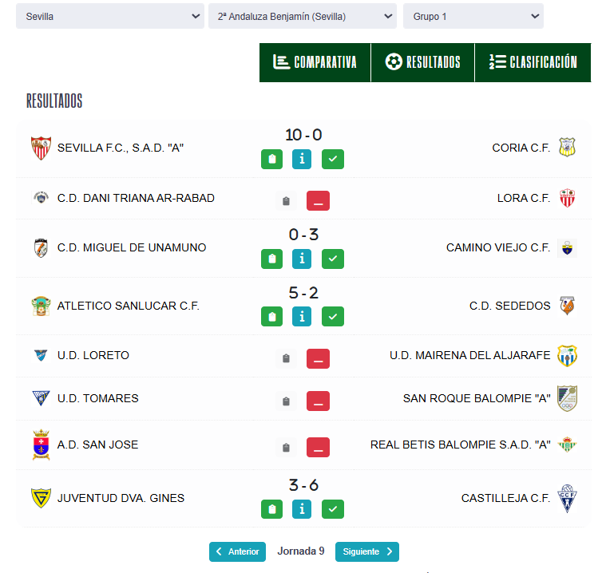Expand the Sevilla province dropdown
The width and height of the screenshot is (602, 573).
[110, 16]
